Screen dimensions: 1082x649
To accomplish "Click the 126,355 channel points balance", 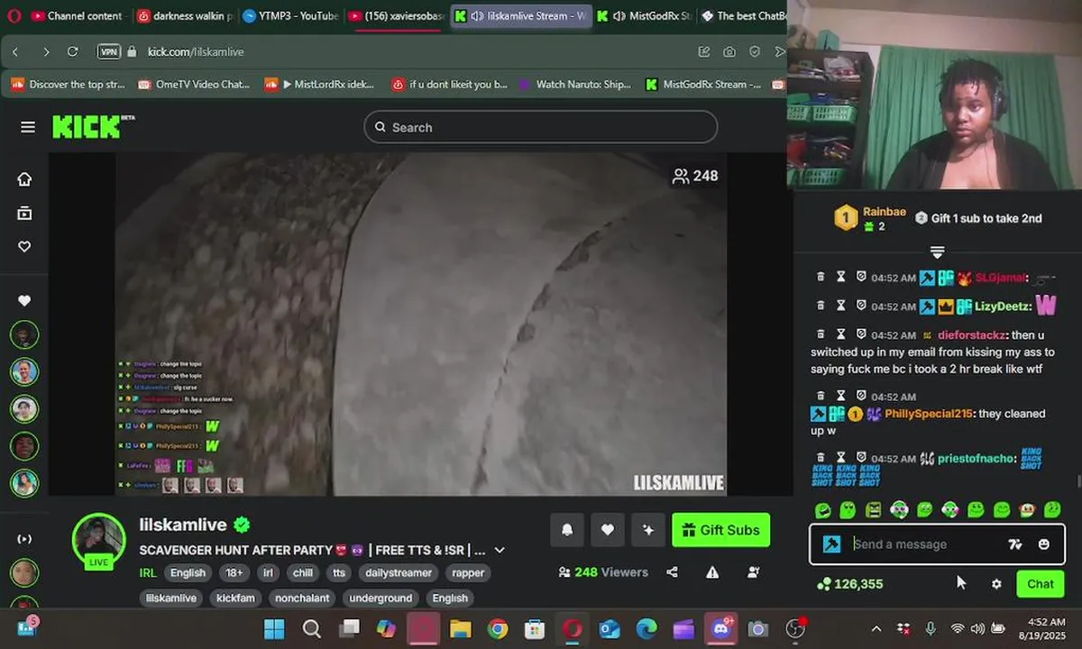I will [849, 584].
